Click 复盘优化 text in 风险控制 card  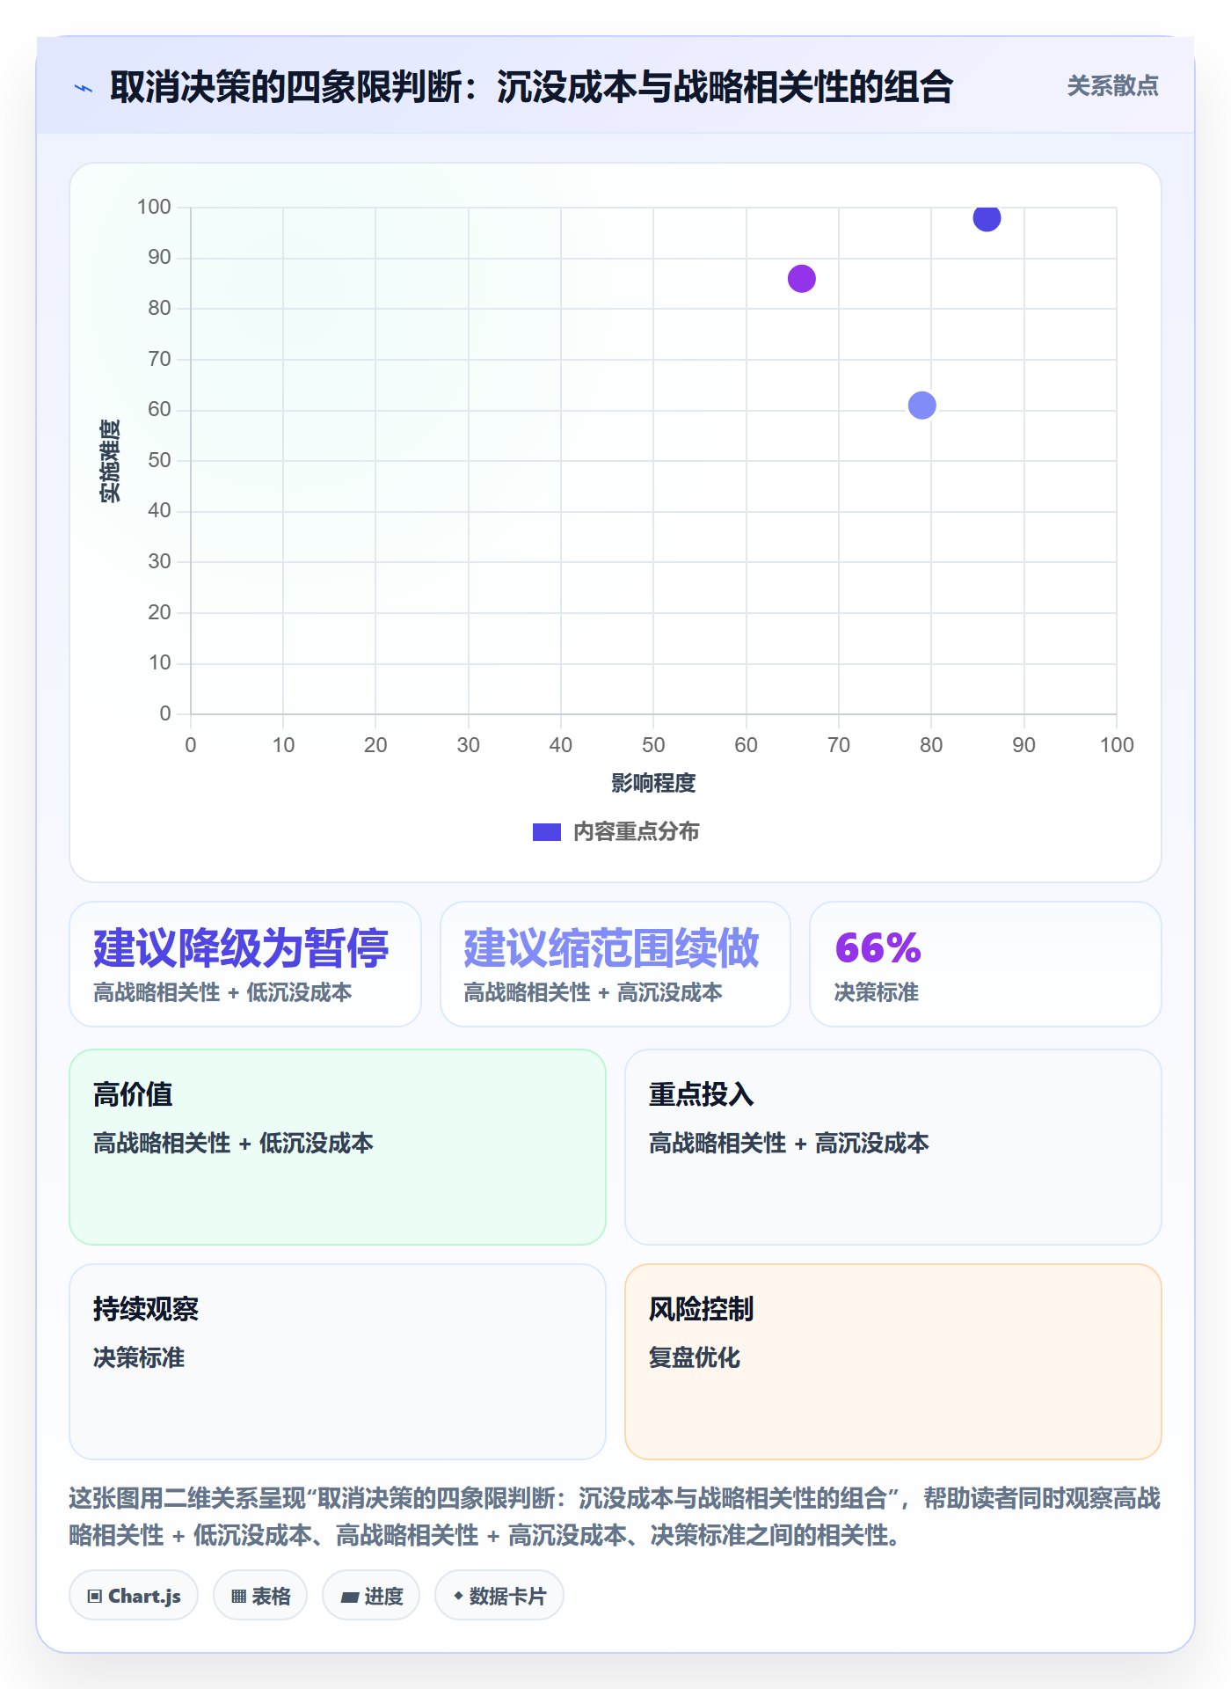(695, 1358)
